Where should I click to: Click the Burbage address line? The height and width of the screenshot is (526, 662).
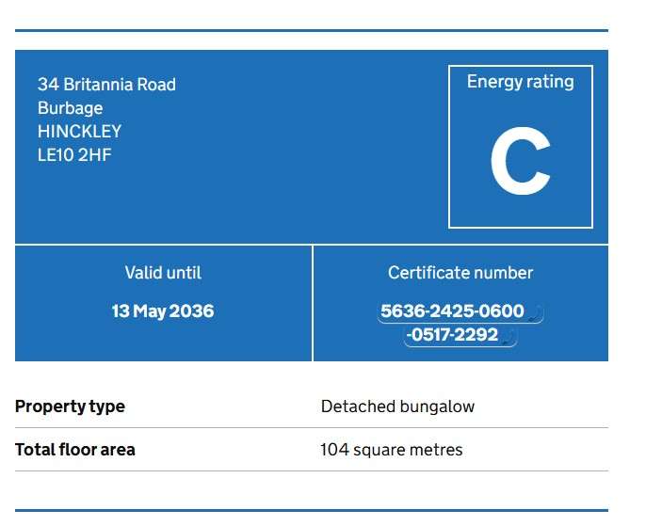pyautogui.click(x=70, y=108)
